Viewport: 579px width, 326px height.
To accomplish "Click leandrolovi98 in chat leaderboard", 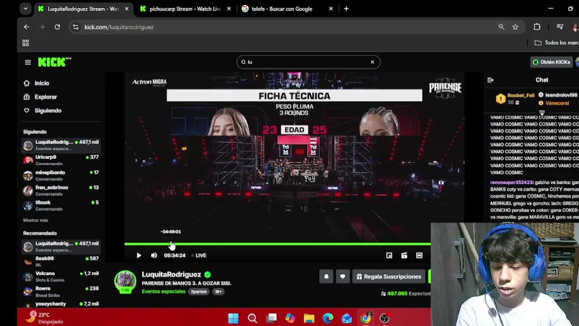I will pyautogui.click(x=561, y=95).
